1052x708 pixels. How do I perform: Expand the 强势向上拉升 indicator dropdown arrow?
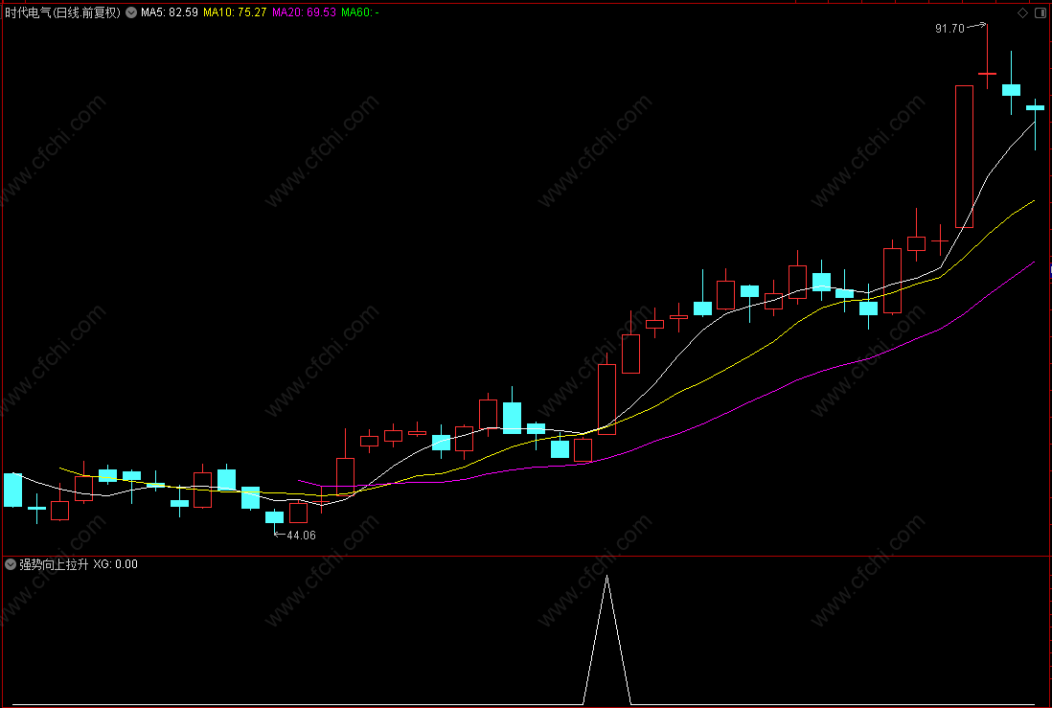[11, 564]
